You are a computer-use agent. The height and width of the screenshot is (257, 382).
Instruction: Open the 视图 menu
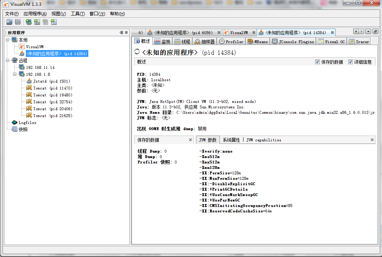pyautogui.click(x=59, y=14)
